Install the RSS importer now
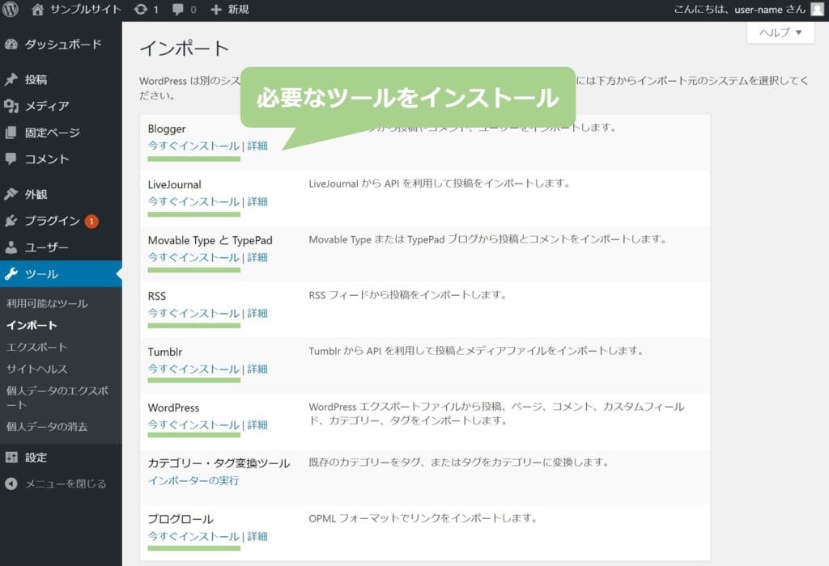Screen dimensions: 829x566 coord(193,313)
